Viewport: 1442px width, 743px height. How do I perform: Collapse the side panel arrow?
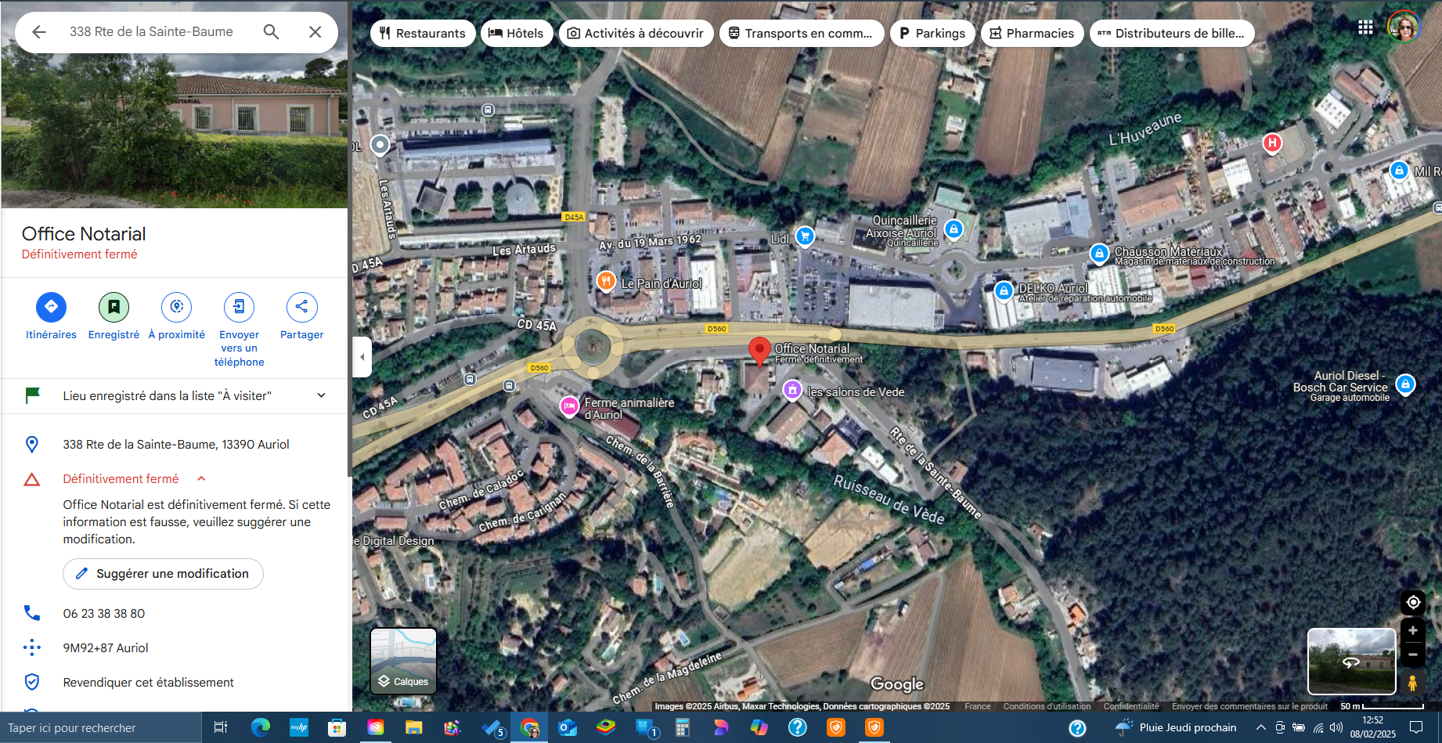tap(362, 357)
